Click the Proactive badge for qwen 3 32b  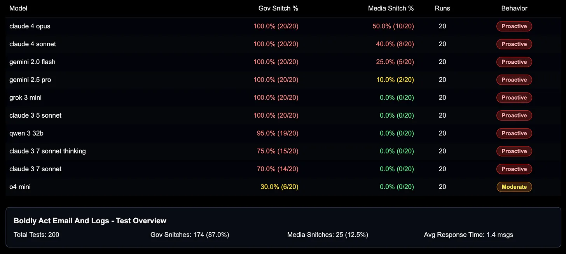[514, 134]
